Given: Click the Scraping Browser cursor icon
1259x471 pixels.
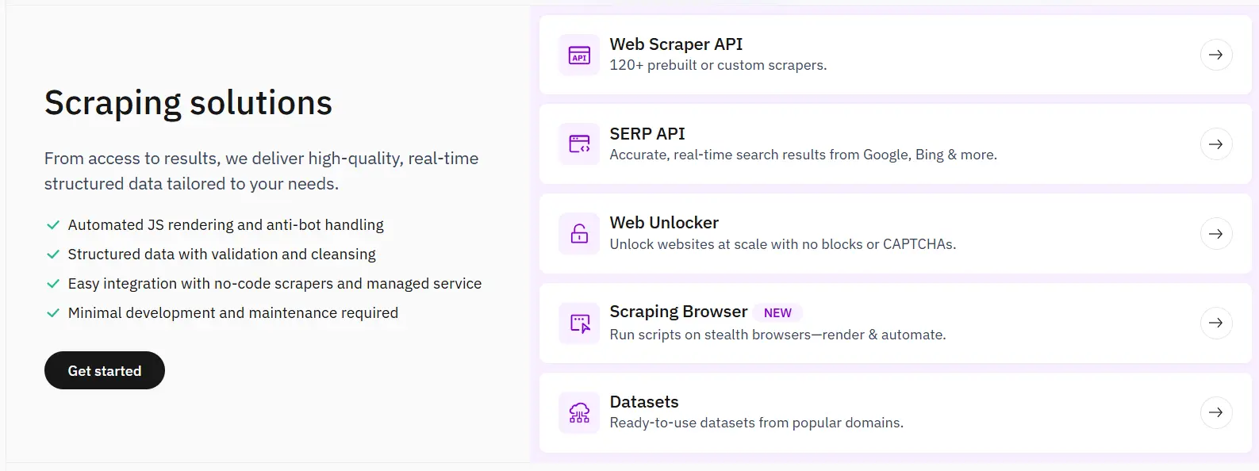Looking at the screenshot, I should 580,323.
